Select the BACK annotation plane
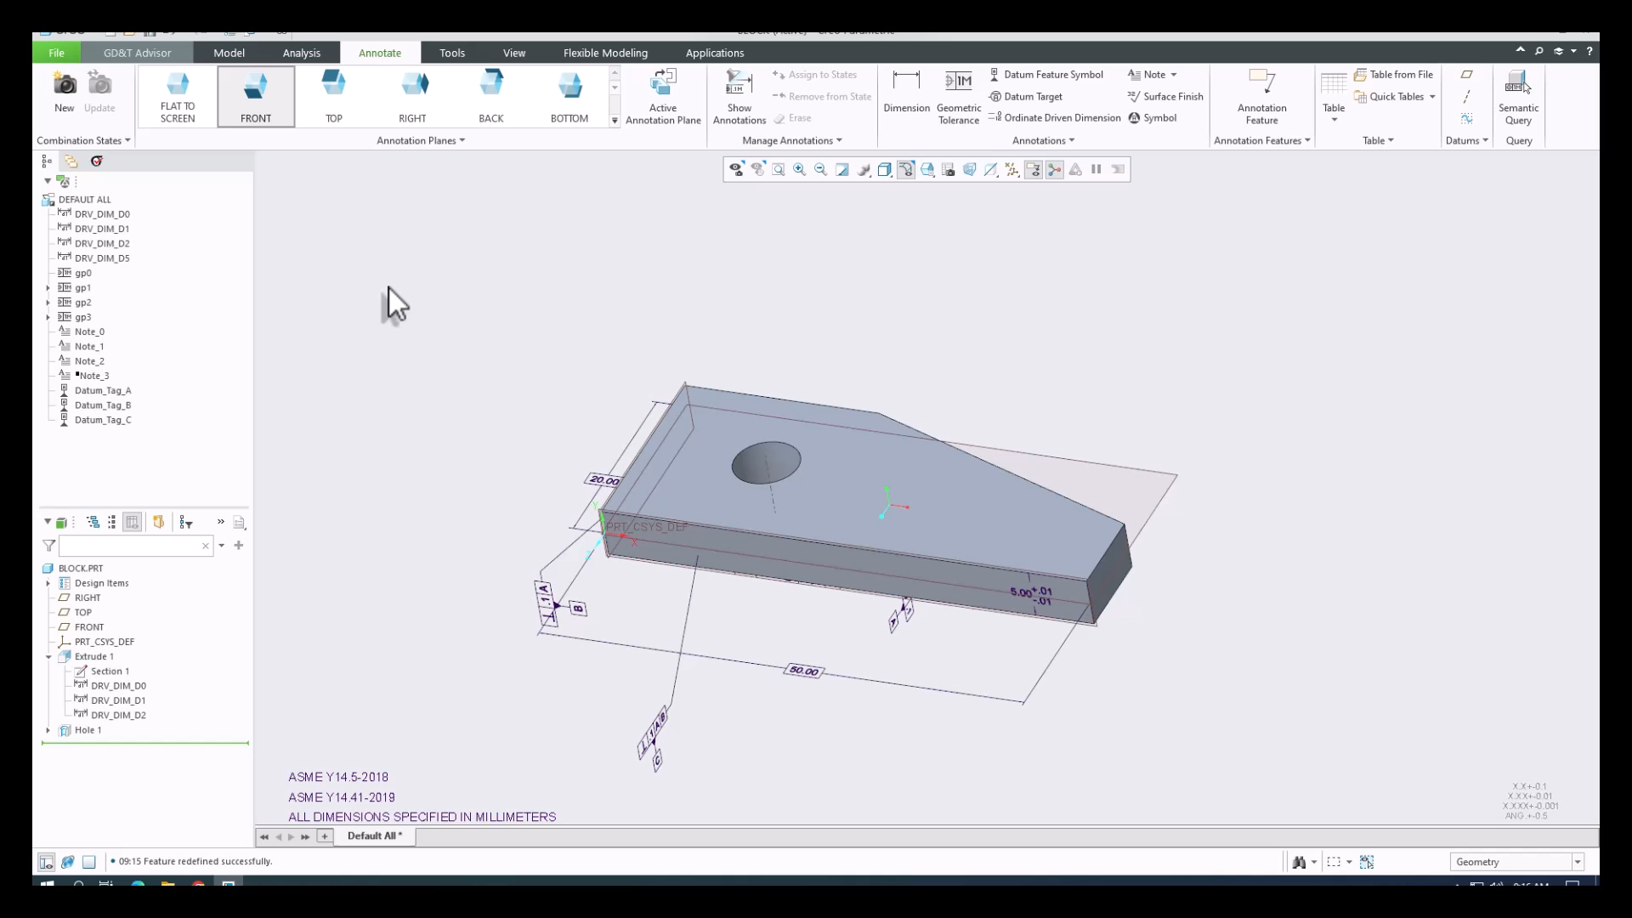1632x918 pixels. (491, 96)
